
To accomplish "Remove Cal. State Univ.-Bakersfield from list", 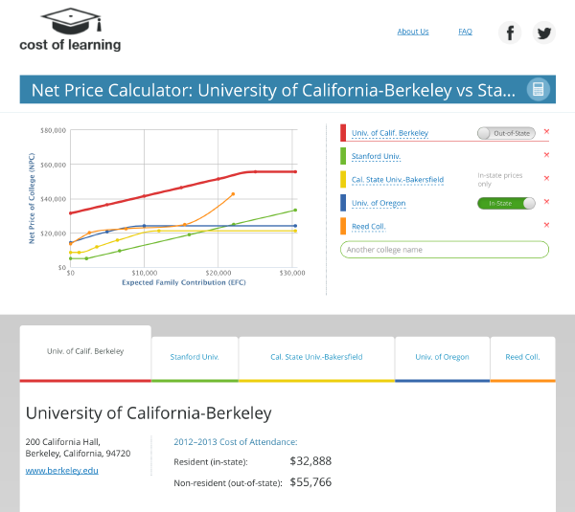I will coord(546,178).
